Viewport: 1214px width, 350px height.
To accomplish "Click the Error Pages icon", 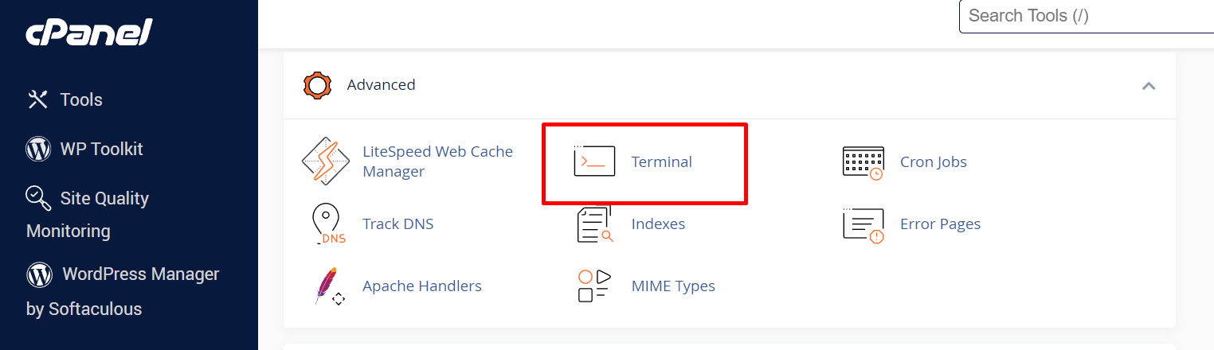I will point(863,224).
